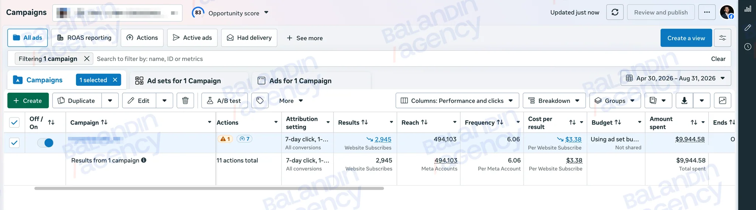This screenshot has width=756, height=210.
Task: Open the activity history clock icon
Action: 748,47
